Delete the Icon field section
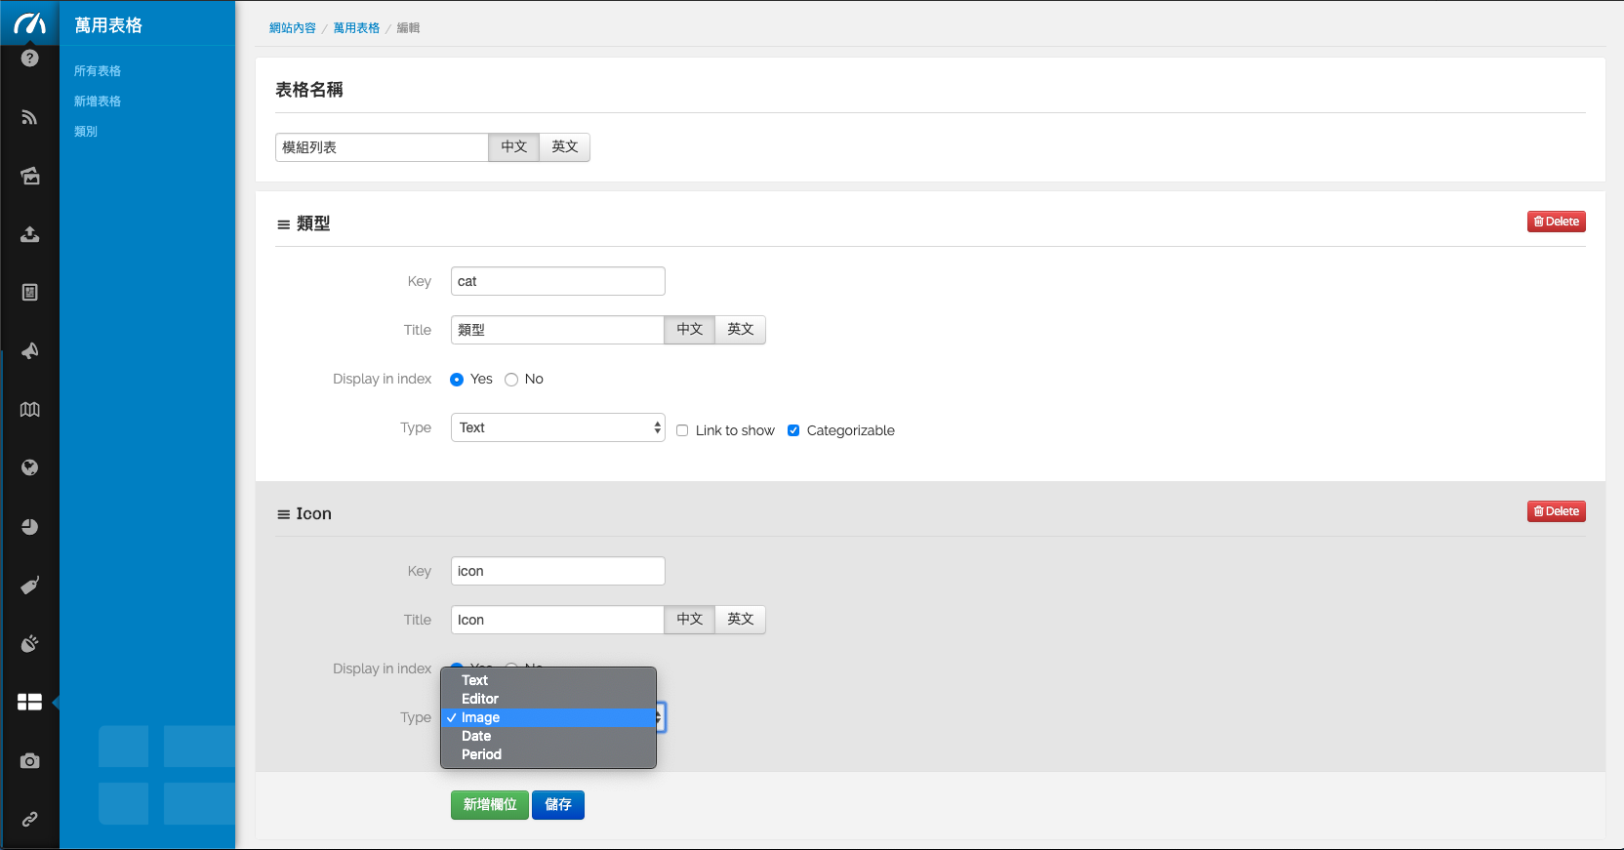 [1556, 511]
